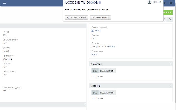The image size is (176, 110).
Task: Open the responsible Admin link
Action: click(x=98, y=31)
